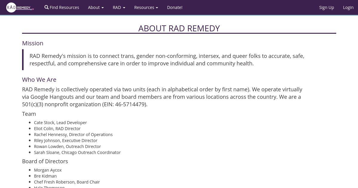Click the Board of Directors subheading

point(45,161)
